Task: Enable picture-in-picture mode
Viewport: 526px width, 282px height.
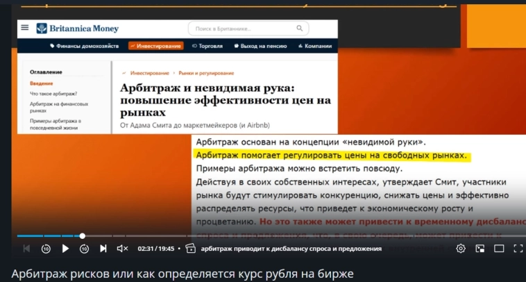Action: 480,249
